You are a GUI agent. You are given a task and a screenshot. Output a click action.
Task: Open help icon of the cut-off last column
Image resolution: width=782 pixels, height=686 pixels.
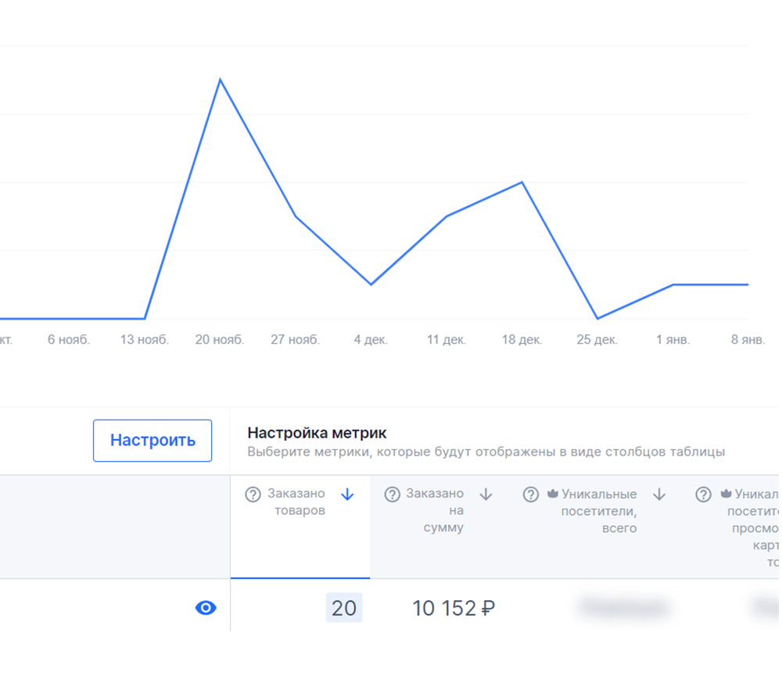(703, 495)
